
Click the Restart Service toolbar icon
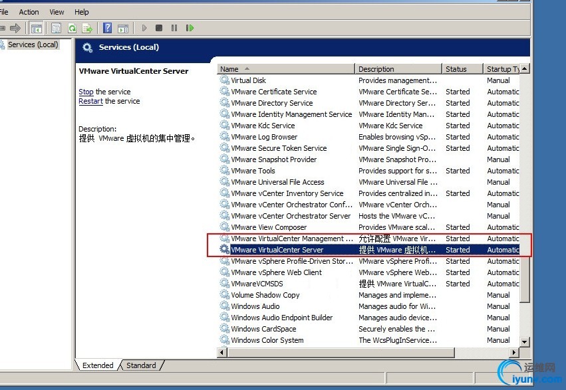coord(190,28)
